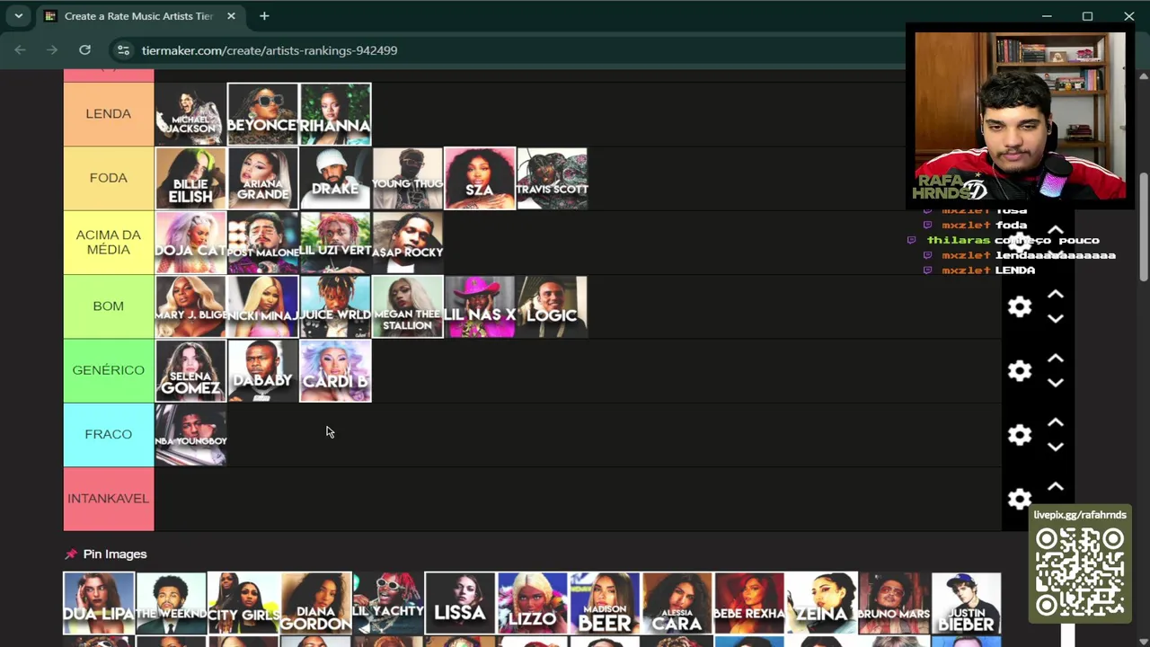1150x647 pixels.
Task: Select Mary J. Blige image
Action: (x=190, y=306)
